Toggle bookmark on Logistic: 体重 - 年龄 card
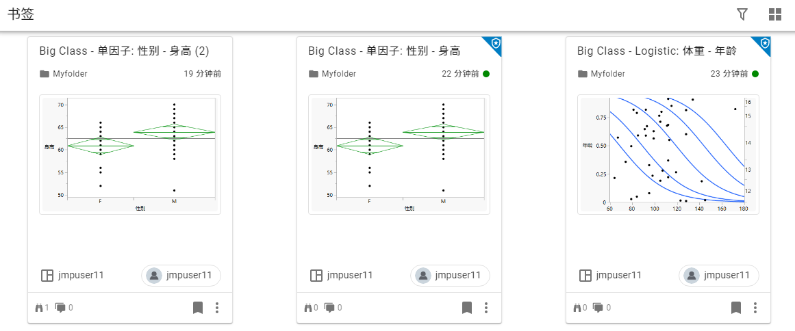The width and height of the screenshot is (795, 331). point(736,308)
